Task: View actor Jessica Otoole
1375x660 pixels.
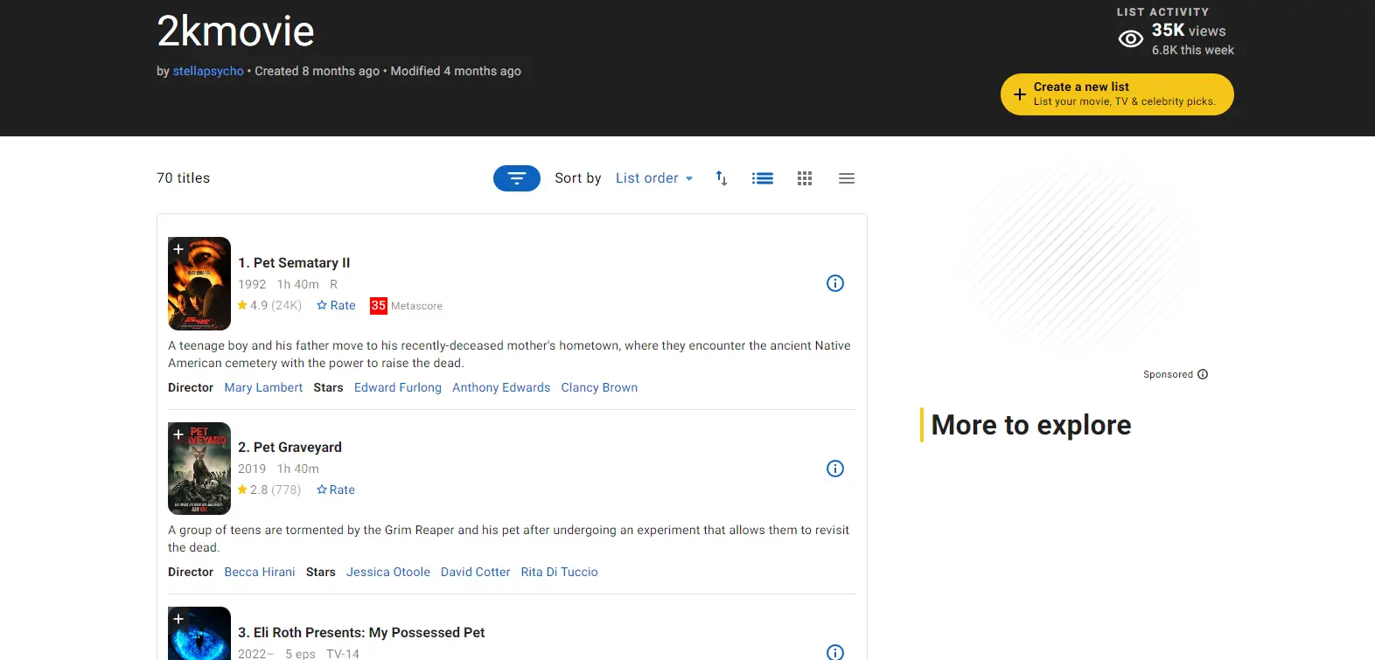Action: coord(388,572)
